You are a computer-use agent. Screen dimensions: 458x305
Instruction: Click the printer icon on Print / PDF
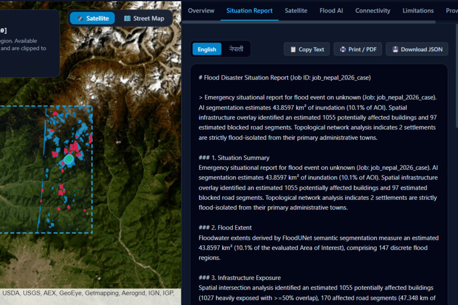coord(343,49)
